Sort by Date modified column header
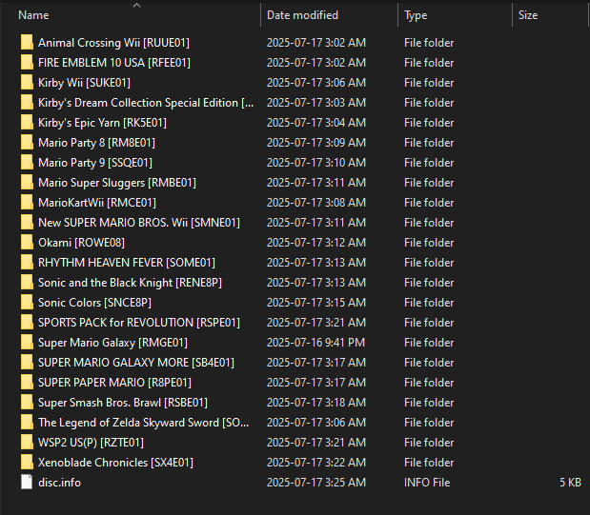 tap(302, 15)
